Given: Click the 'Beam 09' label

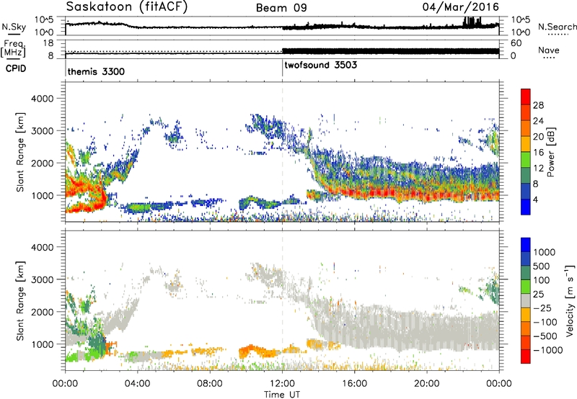Looking at the screenshot, I should [281, 8].
